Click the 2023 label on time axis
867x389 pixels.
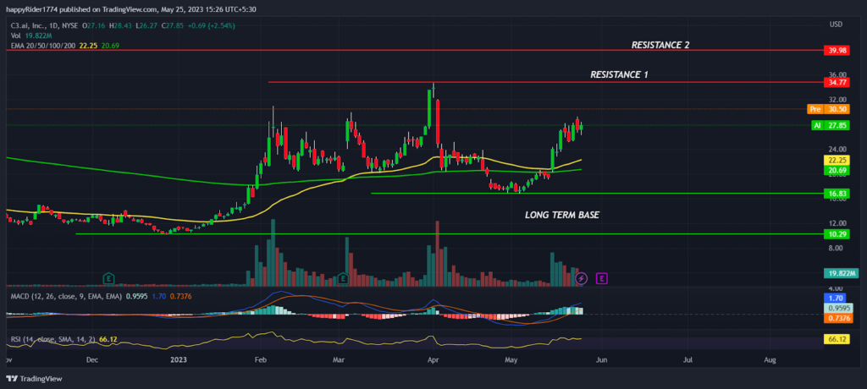coord(179,360)
